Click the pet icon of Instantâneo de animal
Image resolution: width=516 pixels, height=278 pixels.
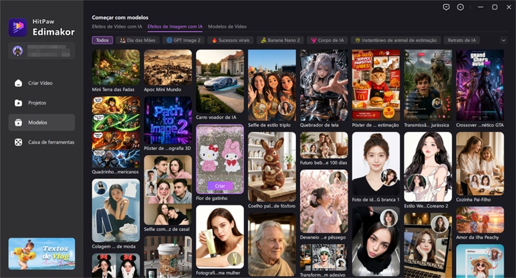pos(358,41)
